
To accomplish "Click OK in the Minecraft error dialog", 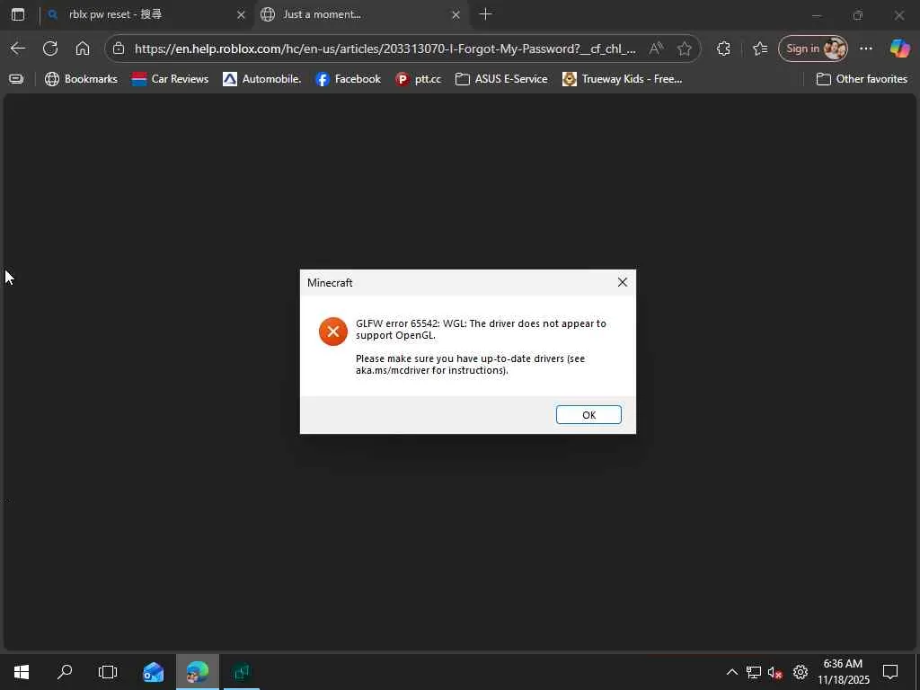I will 588,415.
